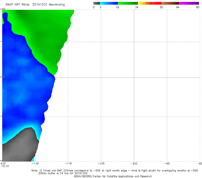The width and height of the screenshot is (202, 178).
Task: Click the color bar label '64'
Action: click(x=178, y=7)
